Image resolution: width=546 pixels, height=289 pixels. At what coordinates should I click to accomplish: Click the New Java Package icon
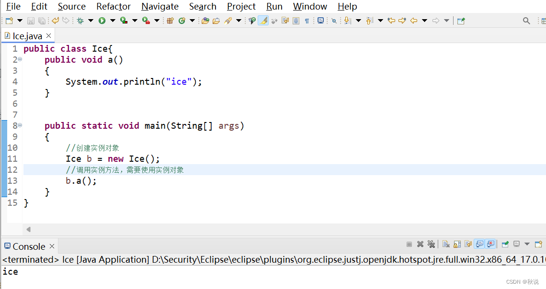[x=170, y=21]
